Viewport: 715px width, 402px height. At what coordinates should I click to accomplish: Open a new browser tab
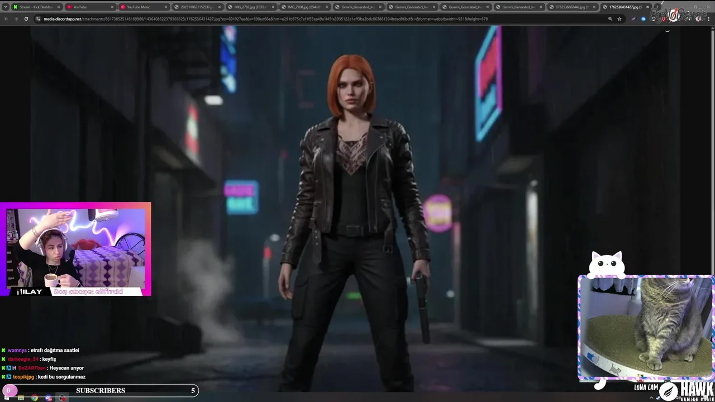[x=657, y=7]
